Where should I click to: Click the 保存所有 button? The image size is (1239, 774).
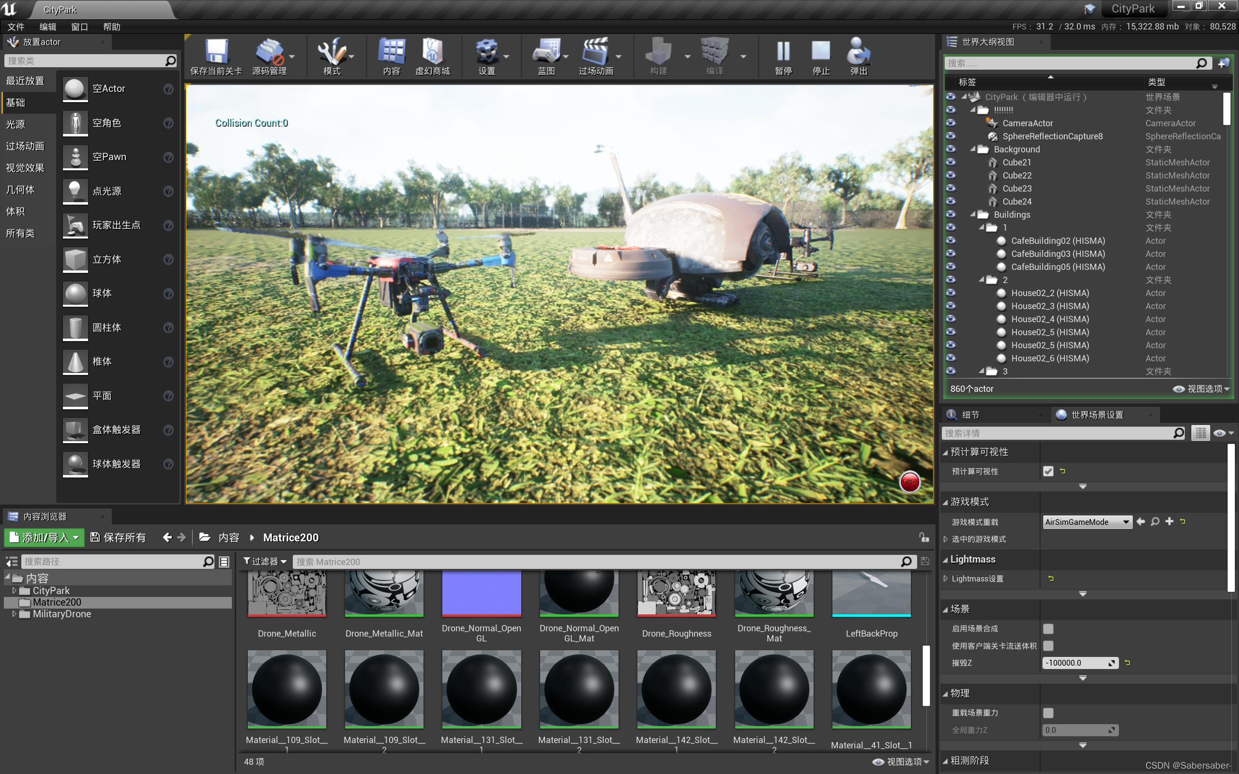118,537
